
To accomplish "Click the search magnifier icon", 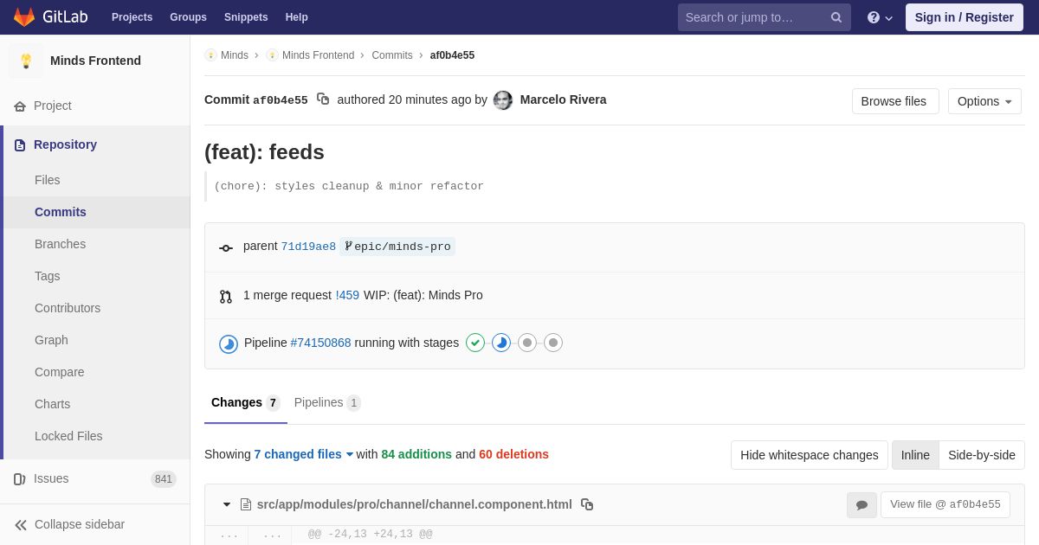I will click(836, 17).
